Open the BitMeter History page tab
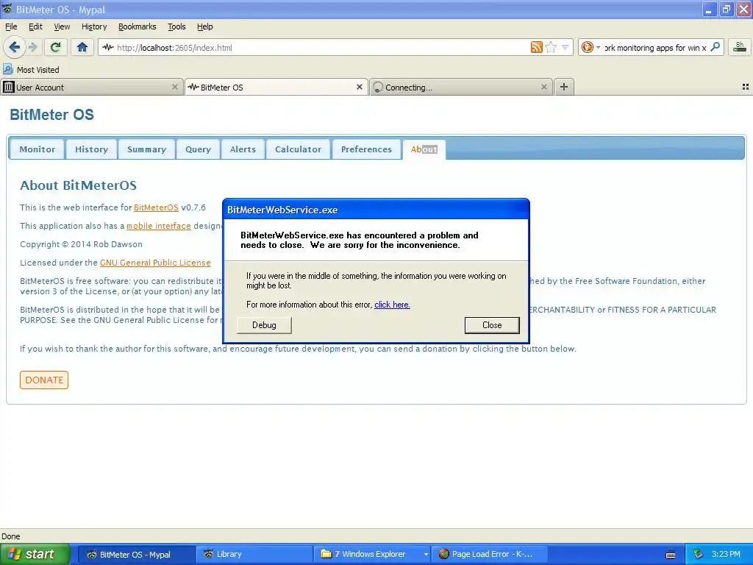 [91, 149]
